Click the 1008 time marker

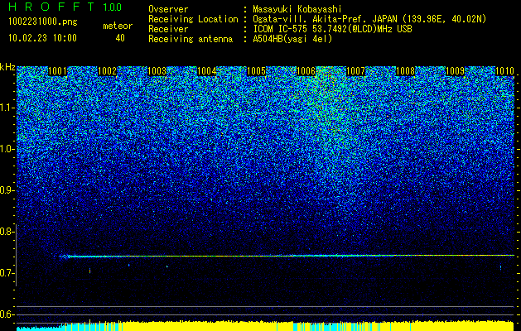tap(406, 71)
